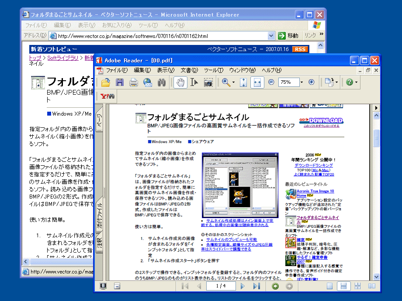Image resolution: width=402 pixels, height=301 pixels.
Task: Open the 添付ファイル side tab
Action: pyautogui.click(x=99, y=215)
